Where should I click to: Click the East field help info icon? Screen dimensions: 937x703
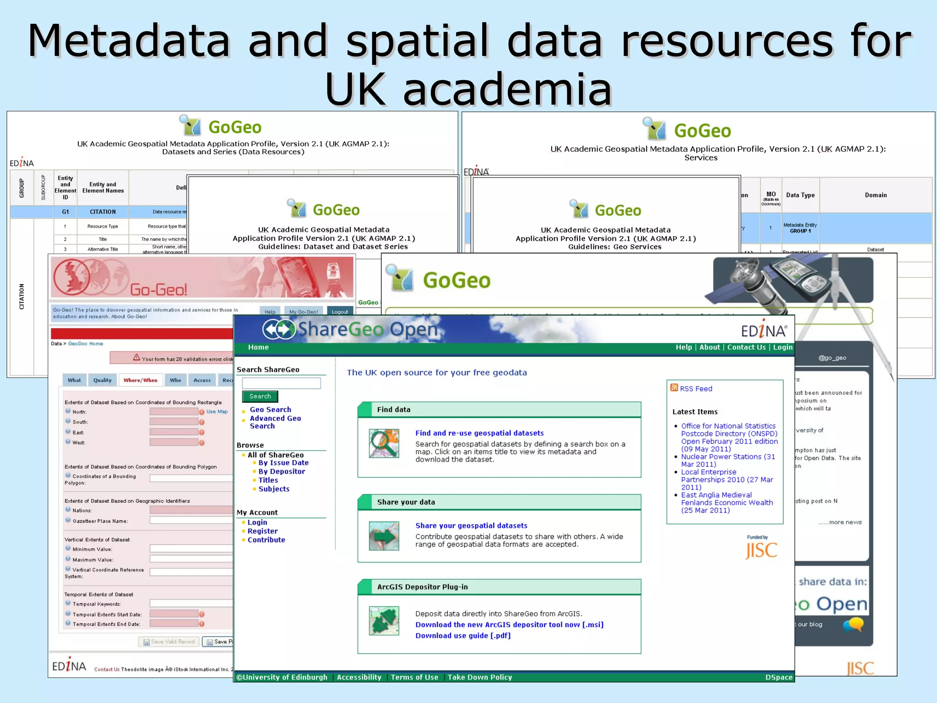coord(68,432)
